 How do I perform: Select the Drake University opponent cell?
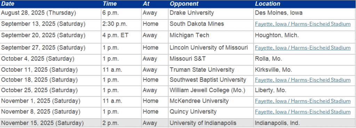(x=211, y=13)
